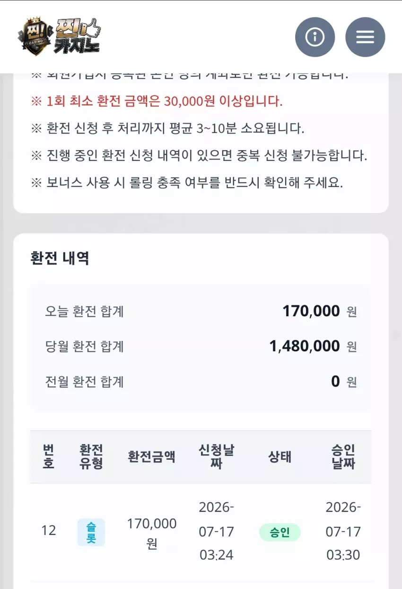This screenshot has height=589, width=402.
Task: Click the 환전 내역 section heading
Action: click(x=60, y=259)
